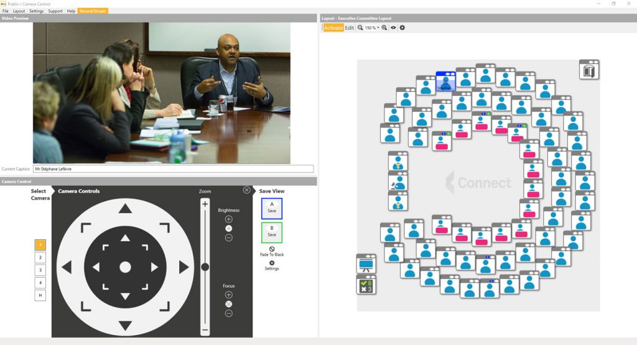Image resolution: width=637 pixels, height=345 pixels.
Task: Click Fade To Black
Action: coord(272,252)
